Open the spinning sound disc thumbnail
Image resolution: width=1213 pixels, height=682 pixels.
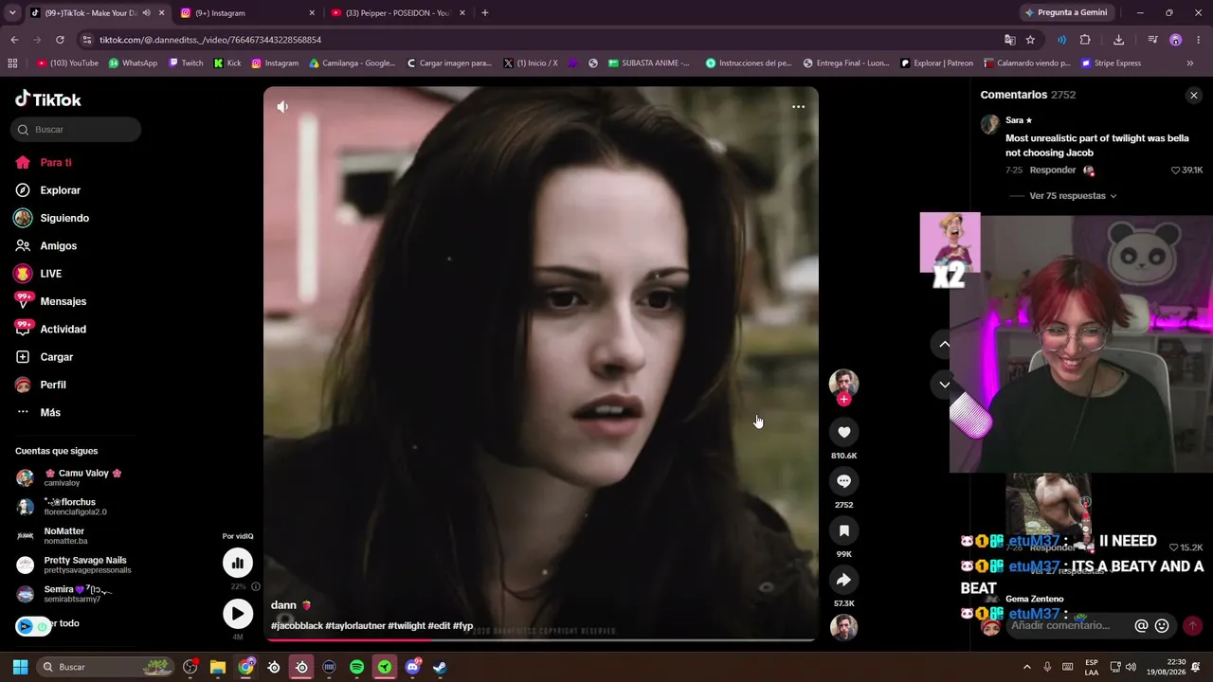coord(843,627)
